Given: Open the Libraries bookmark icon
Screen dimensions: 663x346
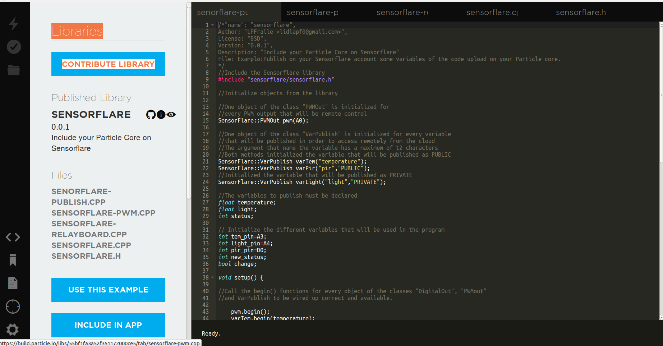Looking at the screenshot, I should [x=13, y=260].
